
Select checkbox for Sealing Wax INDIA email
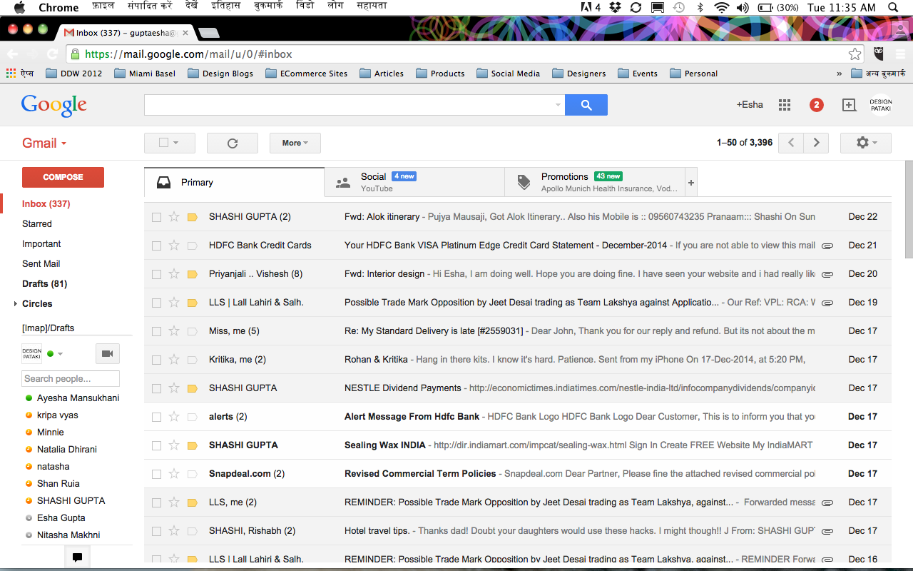click(156, 445)
